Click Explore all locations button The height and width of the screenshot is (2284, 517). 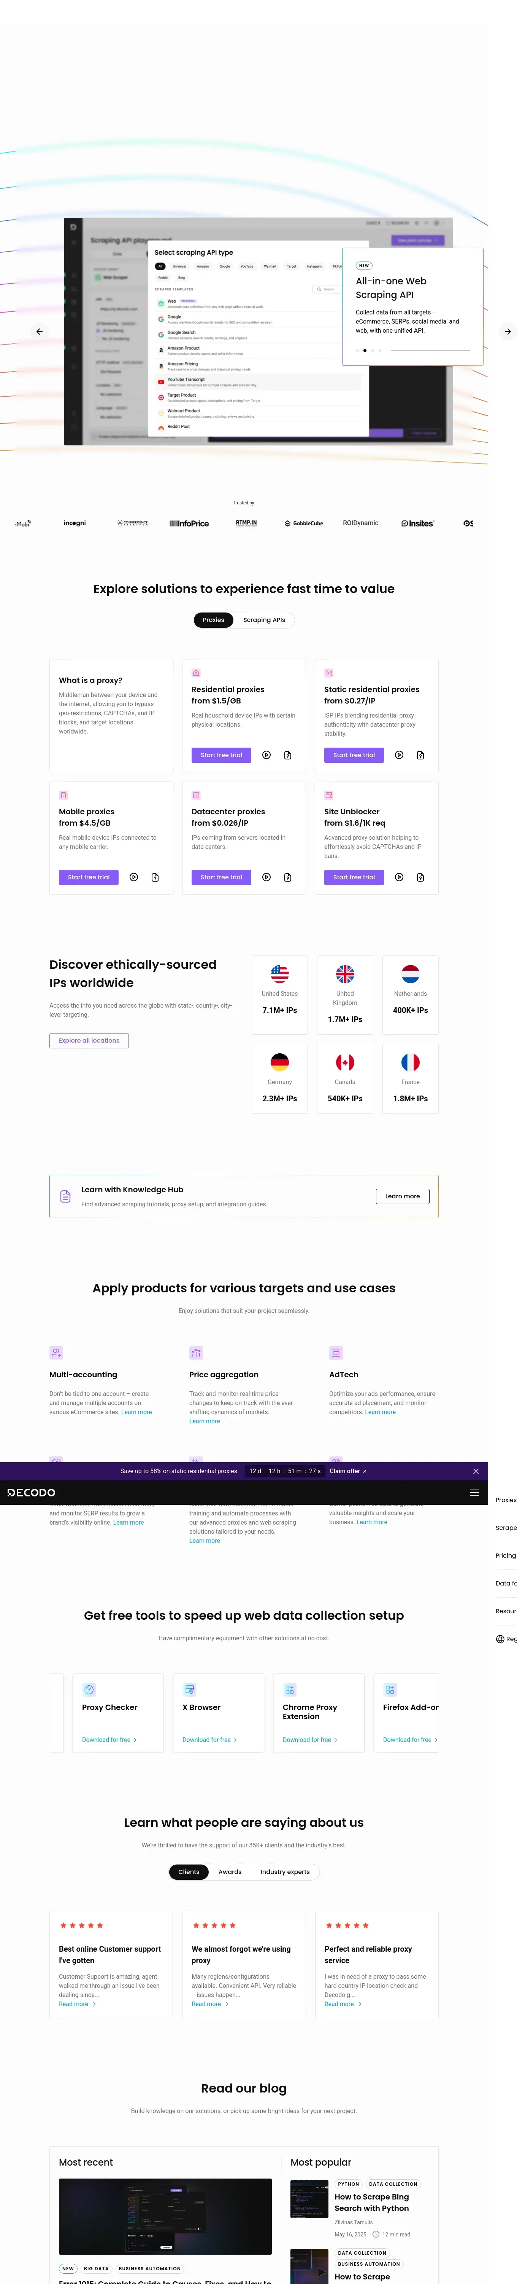(89, 1041)
